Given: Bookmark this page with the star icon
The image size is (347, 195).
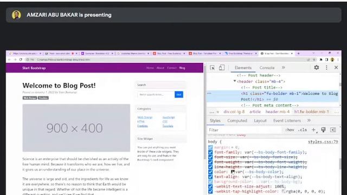Looking at the screenshot, I should (x=314, y=60).
